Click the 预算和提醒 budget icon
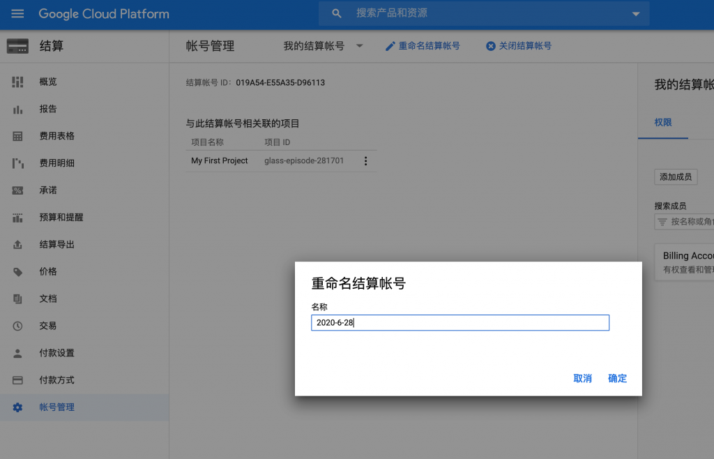 click(17, 218)
